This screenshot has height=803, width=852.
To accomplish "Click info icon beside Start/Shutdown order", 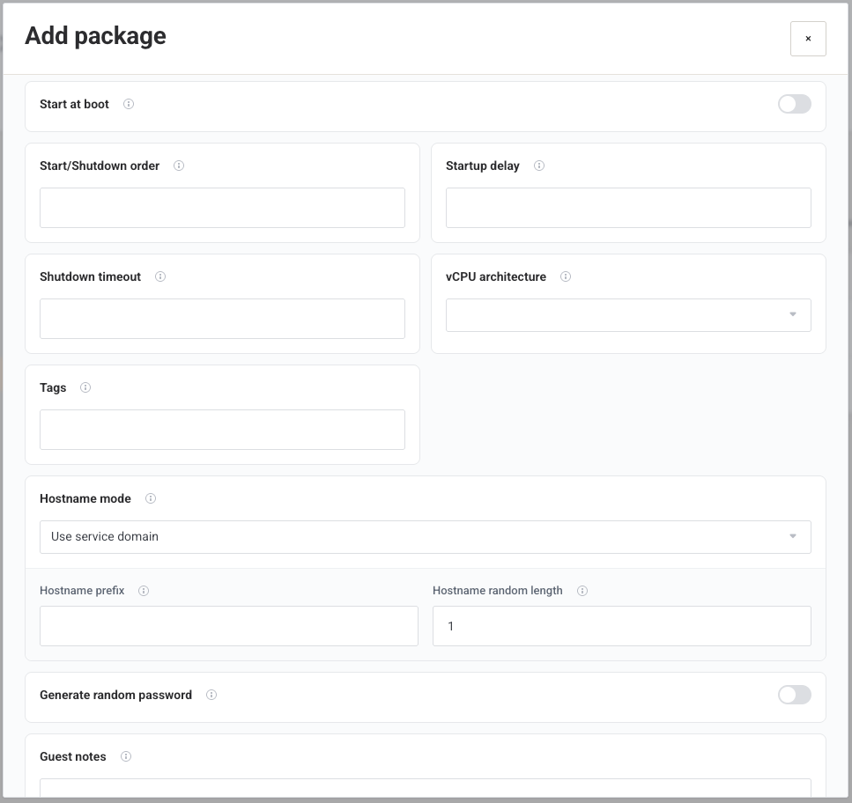I will 179,166.
